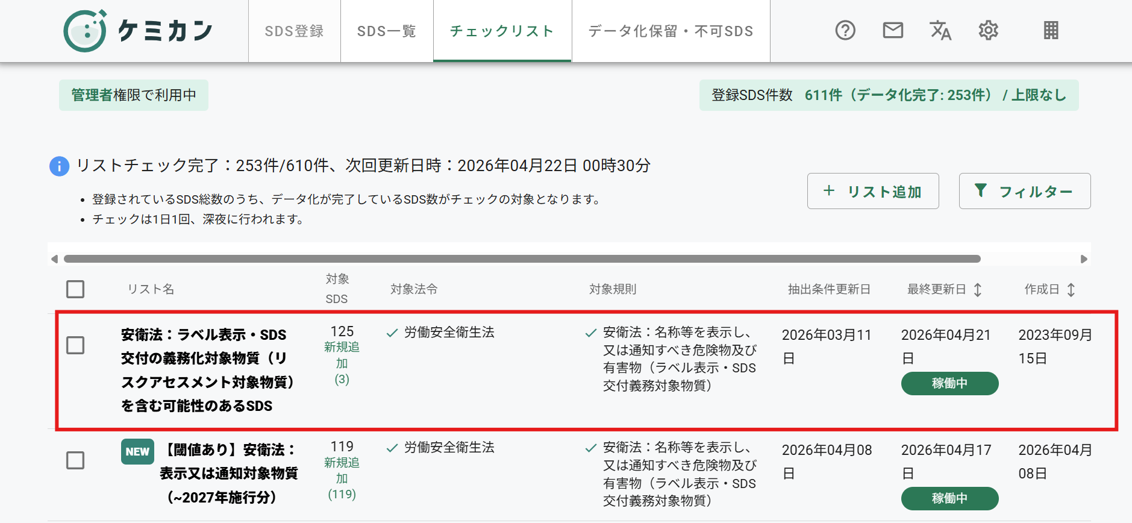Open the 安衛法：ラベル表示・SDS list name link
The width and height of the screenshot is (1132, 523).
pyautogui.click(x=208, y=370)
